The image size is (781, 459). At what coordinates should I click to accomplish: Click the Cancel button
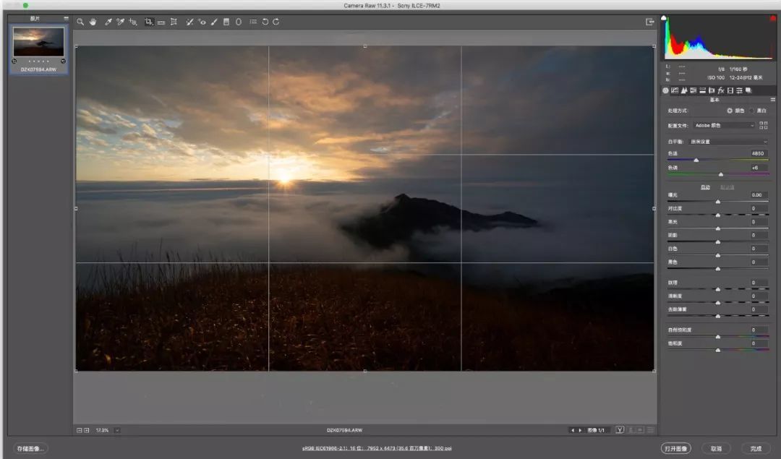716,449
